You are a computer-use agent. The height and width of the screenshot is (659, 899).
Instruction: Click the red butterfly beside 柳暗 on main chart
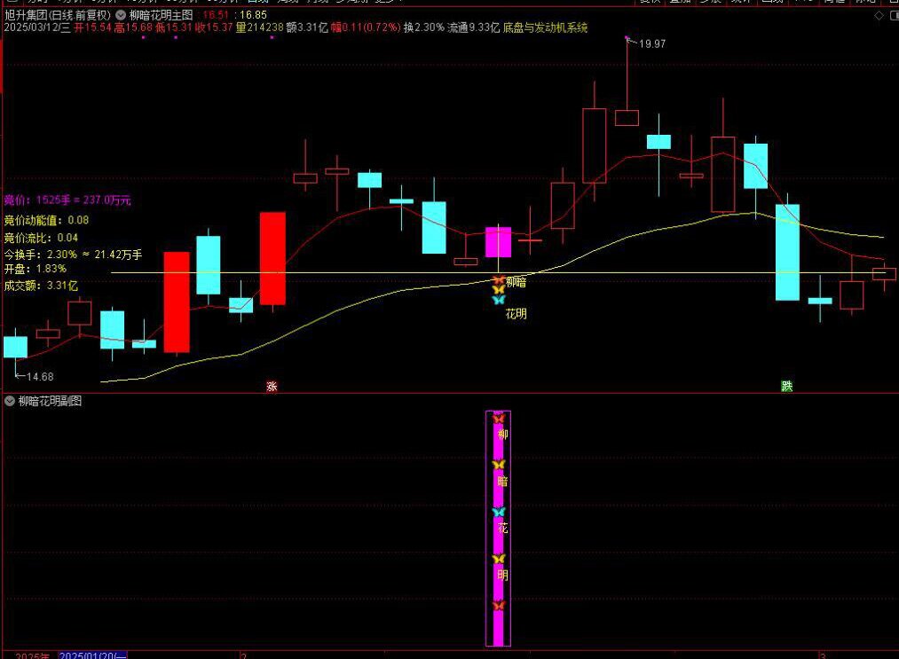pos(498,281)
